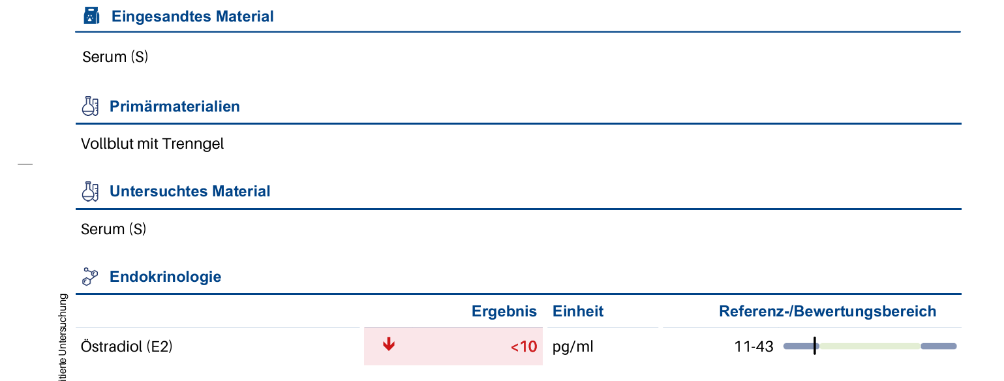This screenshot has width=1004, height=381.
Task: Select the Endokrinologie section heading
Action: [x=166, y=277]
